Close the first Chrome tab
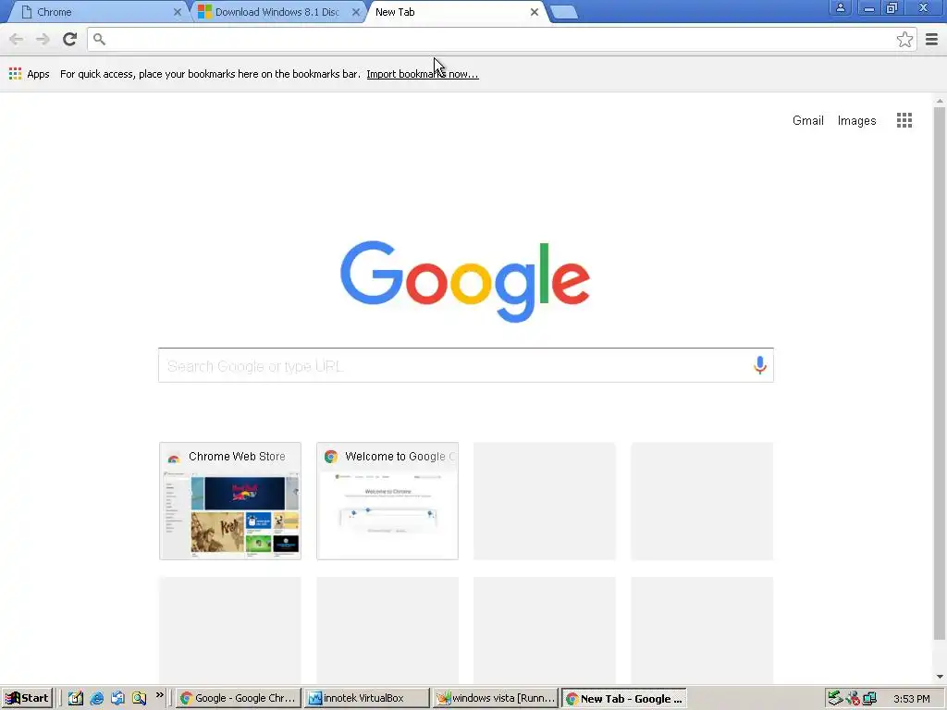Screen dimensions: 947x710 pos(177,12)
